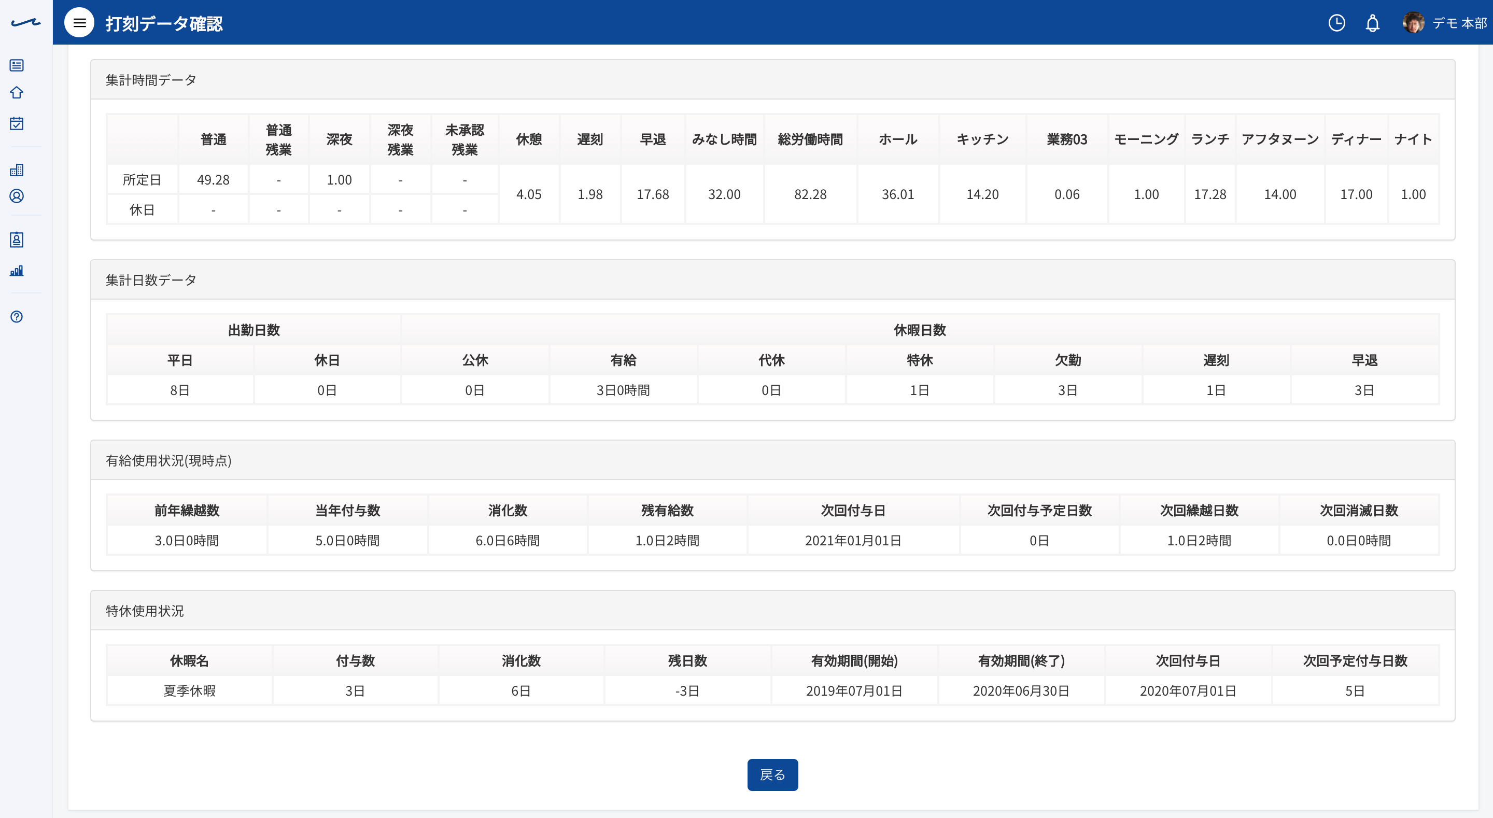The width and height of the screenshot is (1493, 818).
Task: Click the clock icon in header
Action: coord(1336,23)
